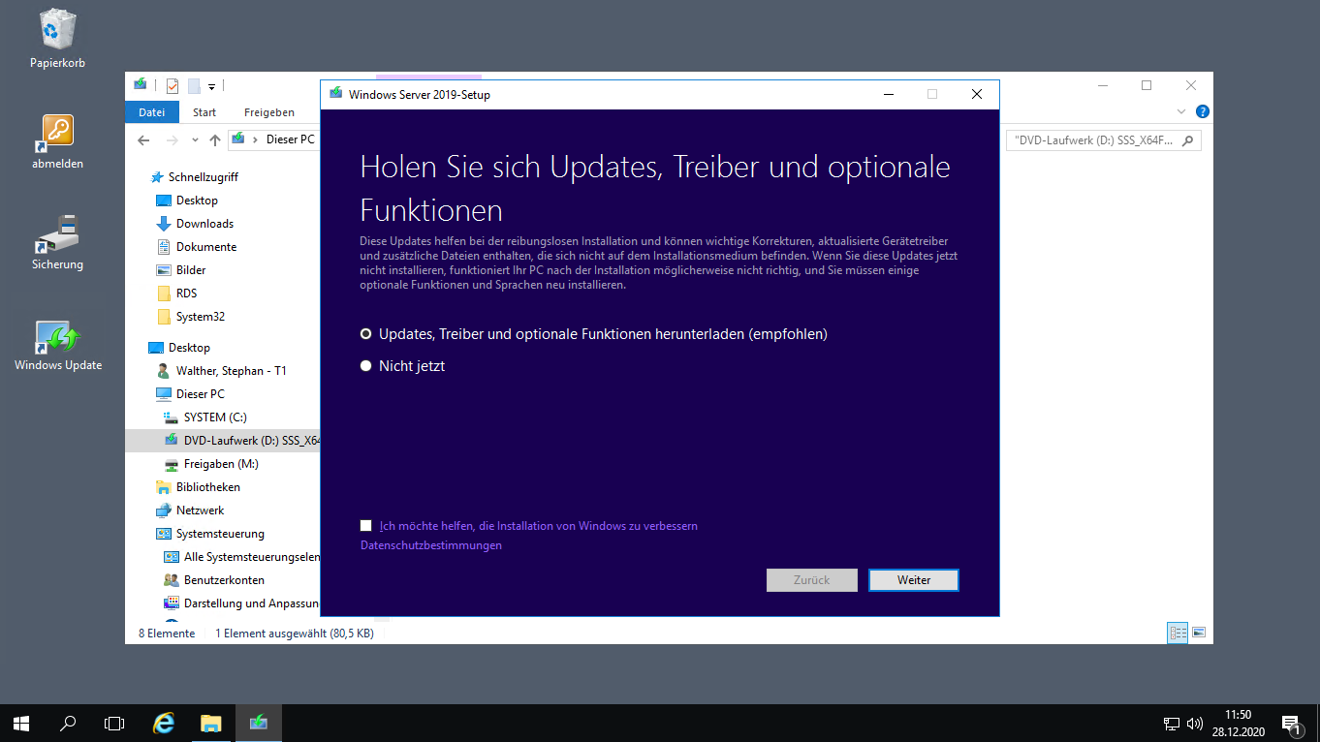Image resolution: width=1320 pixels, height=742 pixels.
Task: Click the greyed-out Zurück button
Action: point(812,580)
